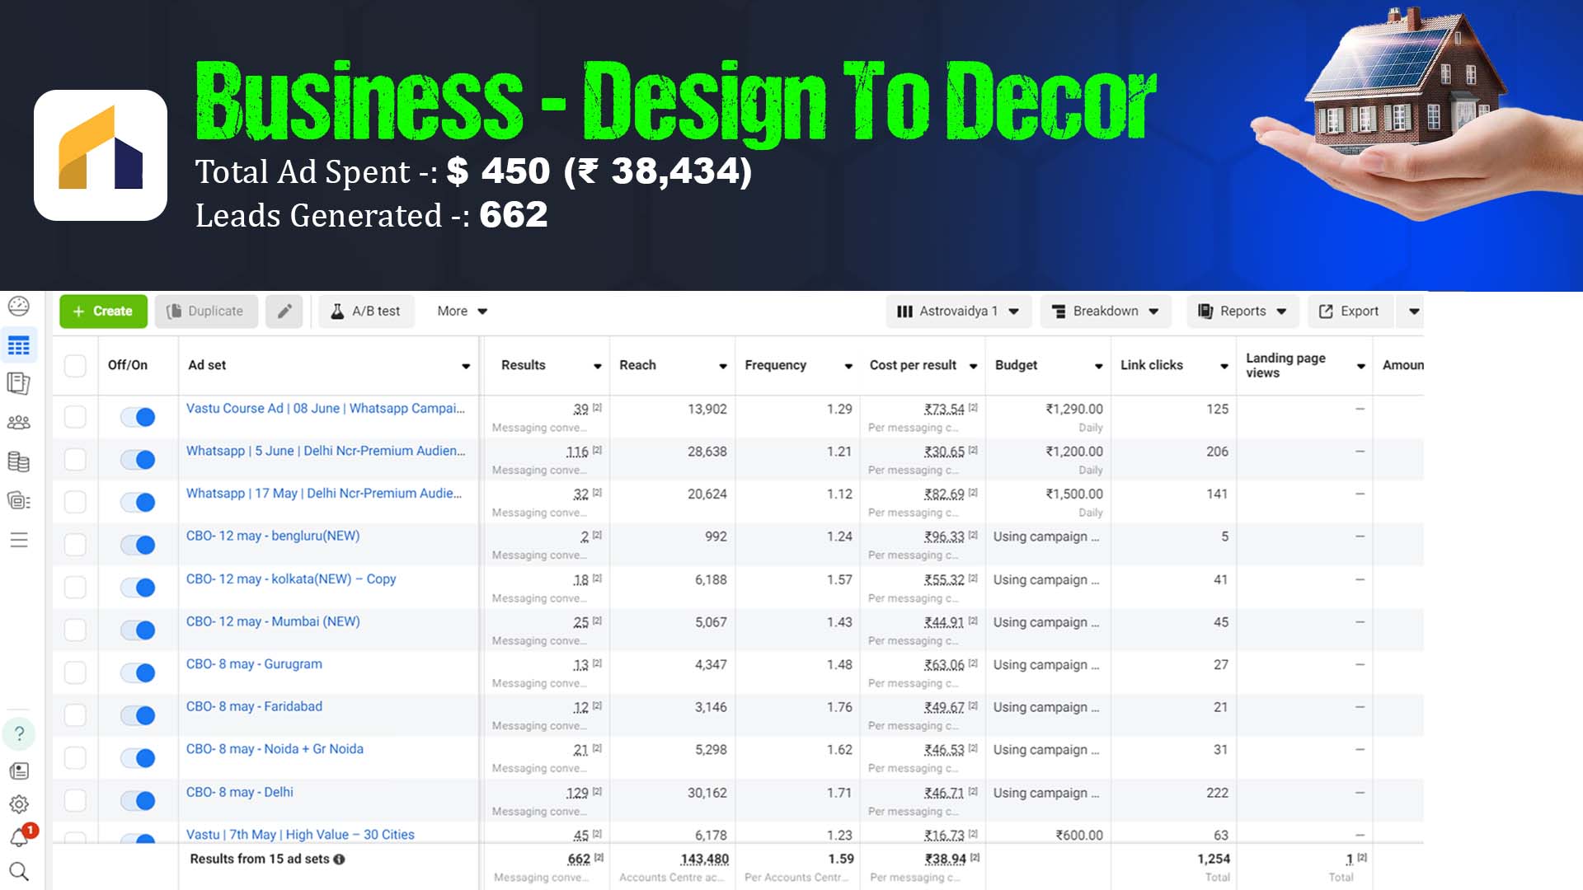Open the Reports dropdown

click(1242, 311)
